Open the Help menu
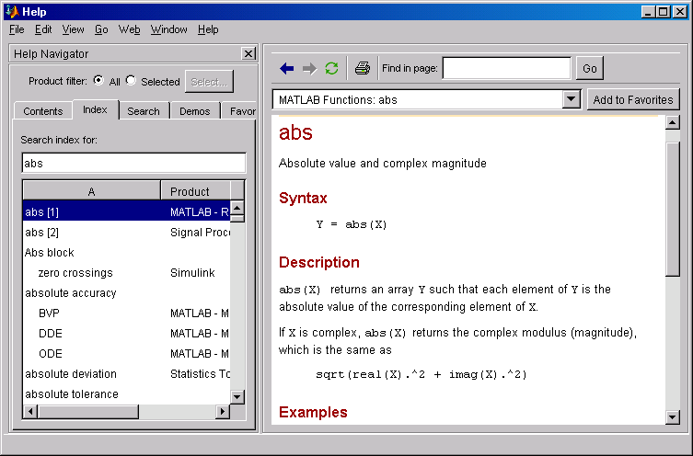This screenshot has height=456, width=693. point(208,29)
